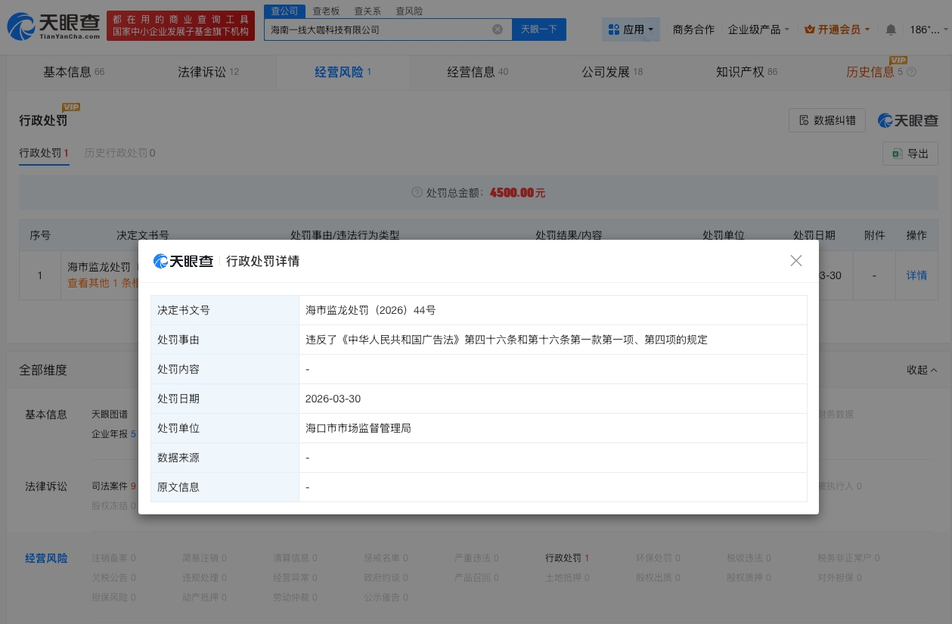Select the 查风险 search tab
Viewport: 952px width, 624px height.
[x=409, y=11]
